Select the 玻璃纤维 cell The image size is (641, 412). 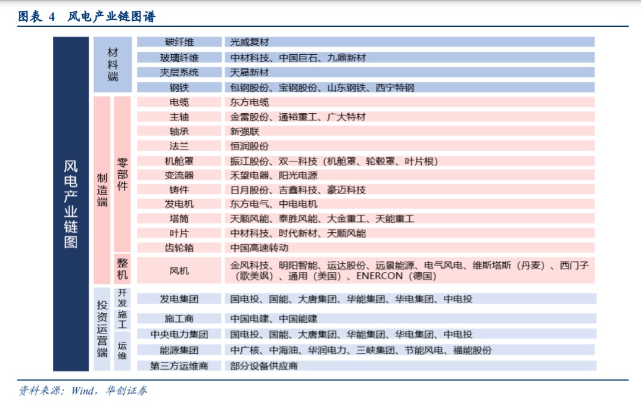click(x=179, y=57)
